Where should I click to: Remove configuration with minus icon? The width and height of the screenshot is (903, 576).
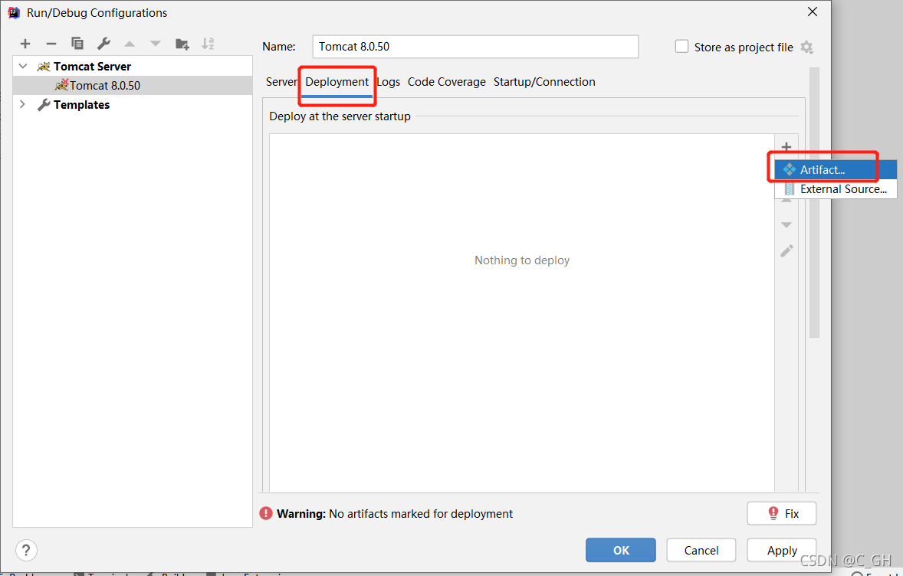pos(51,44)
